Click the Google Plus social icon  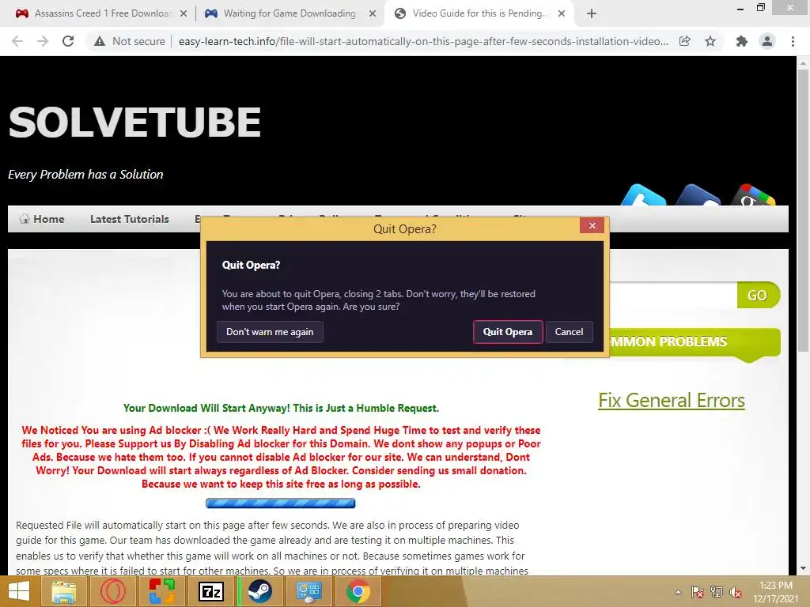point(753,195)
